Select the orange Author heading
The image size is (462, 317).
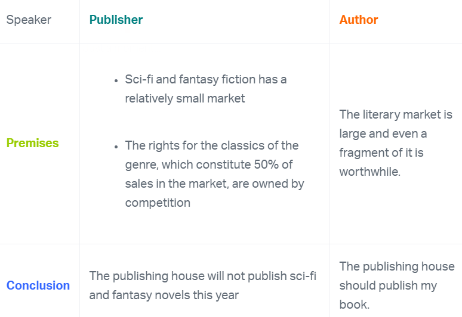click(x=359, y=20)
